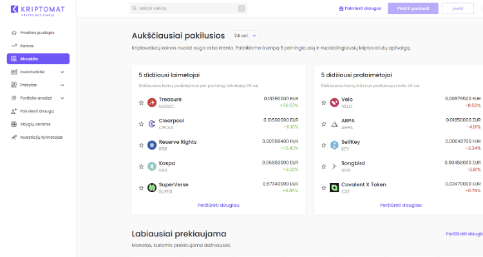Image resolution: width=483 pixels, height=257 pixels.
Task: Click the Songbird coin icon
Action: [334, 166]
